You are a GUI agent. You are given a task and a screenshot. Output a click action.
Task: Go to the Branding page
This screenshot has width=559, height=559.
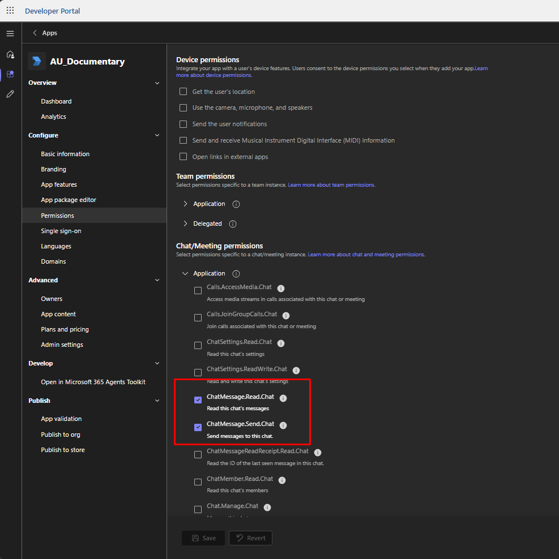pos(53,169)
